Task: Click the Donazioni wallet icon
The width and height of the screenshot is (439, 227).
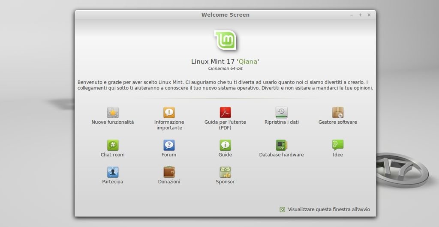Action: coord(169,172)
